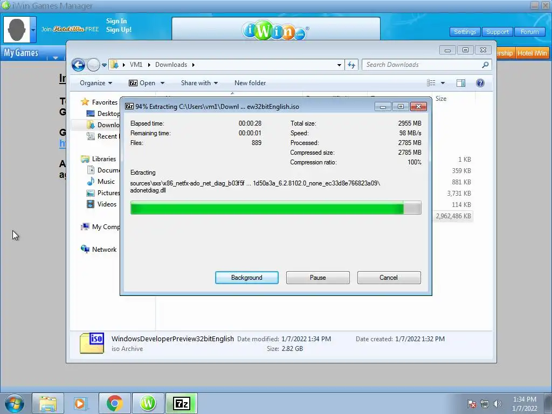Expand the chevron after Downloads breadcrumb
This screenshot has width=552, height=414.
coord(194,65)
